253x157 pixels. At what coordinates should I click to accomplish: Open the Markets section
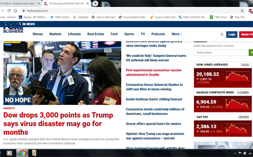(x=55, y=34)
